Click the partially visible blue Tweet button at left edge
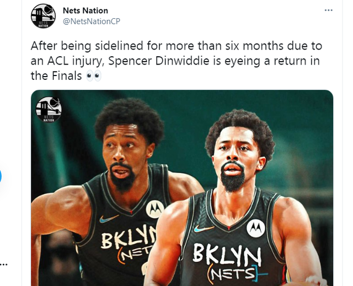This screenshot has width=353, height=286. 1,176
